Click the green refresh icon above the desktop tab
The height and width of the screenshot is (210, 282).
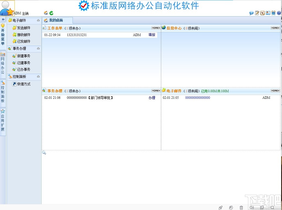(x=51, y=13)
